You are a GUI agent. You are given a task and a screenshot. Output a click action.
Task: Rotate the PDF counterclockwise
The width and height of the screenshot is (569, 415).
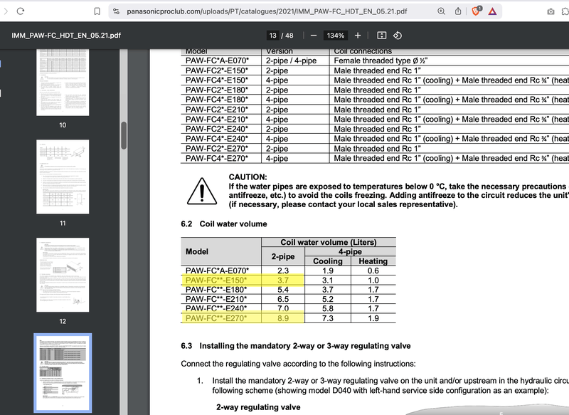click(398, 35)
